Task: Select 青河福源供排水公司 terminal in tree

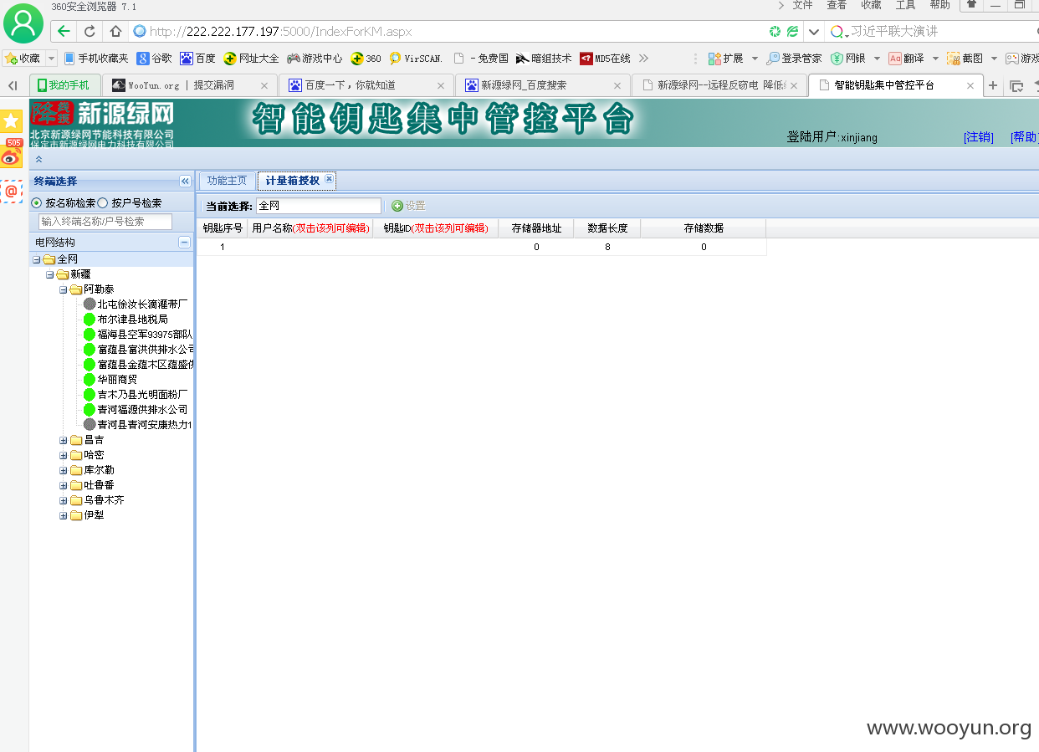Action: coord(142,410)
